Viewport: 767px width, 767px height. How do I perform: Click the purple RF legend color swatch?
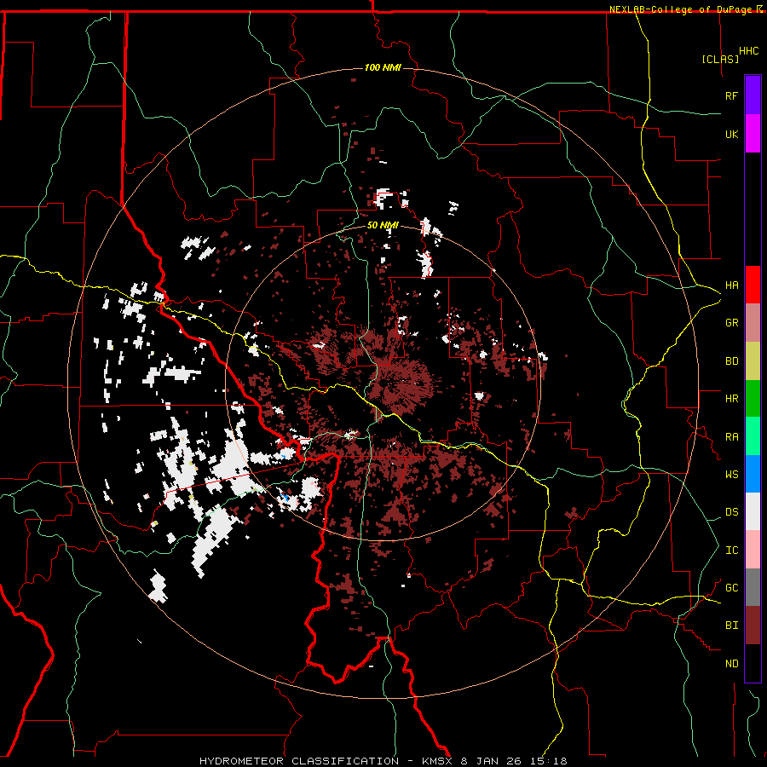coord(753,95)
